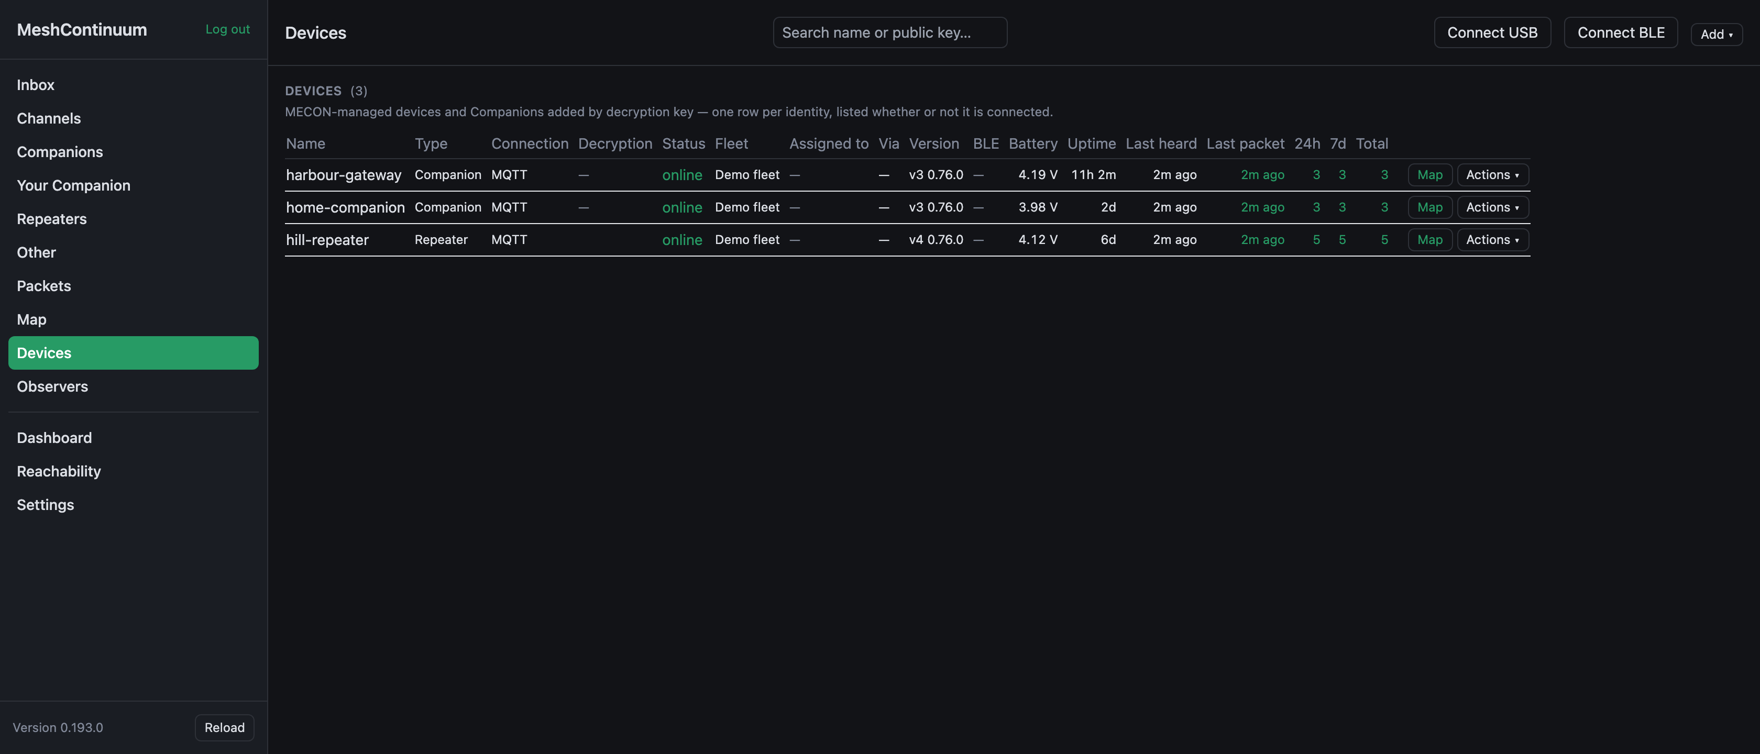Show hill-repeater on the Map

tap(1429, 240)
